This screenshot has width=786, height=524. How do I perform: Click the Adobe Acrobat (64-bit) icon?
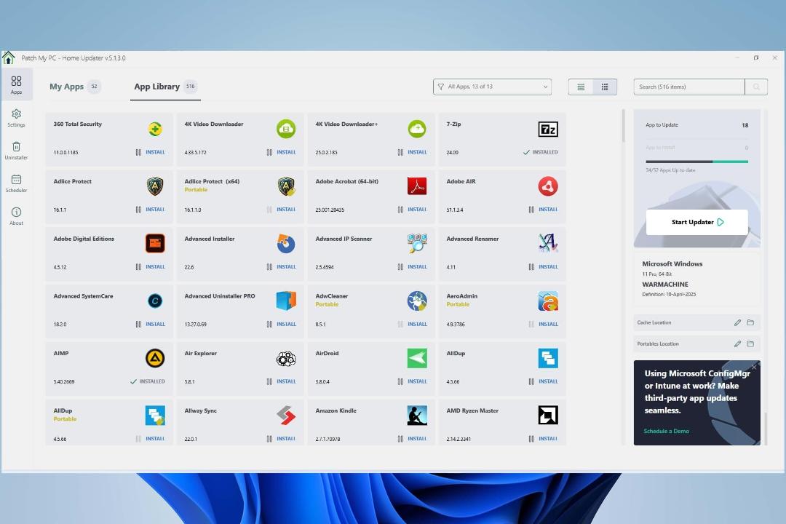(416, 186)
